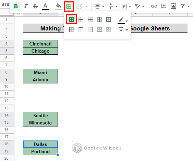Click the vertical align icon
This screenshot has width=193, height=161.
click(x=111, y=6)
